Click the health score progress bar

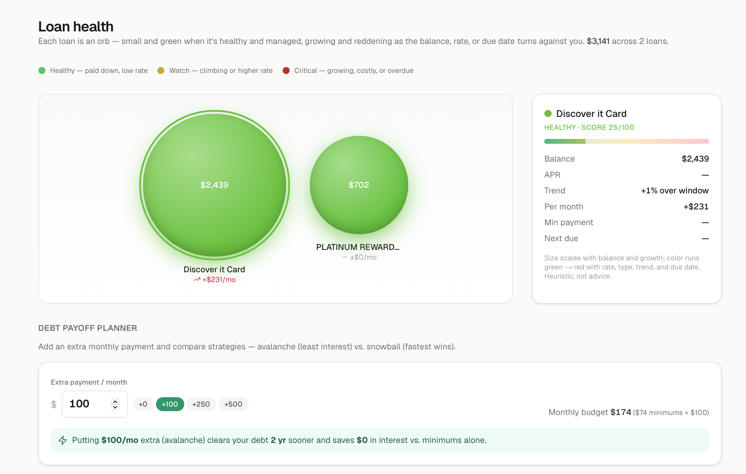(626, 141)
